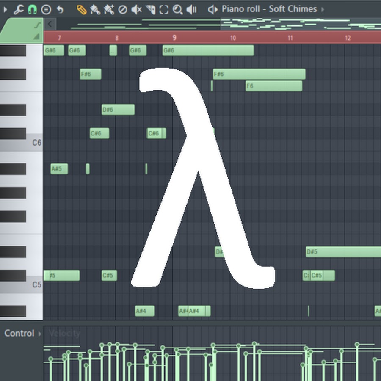Select the F6 note
This screenshot has width=381, height=381.
tap(274, 86)
